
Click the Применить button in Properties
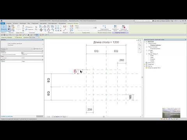(40, 116)
